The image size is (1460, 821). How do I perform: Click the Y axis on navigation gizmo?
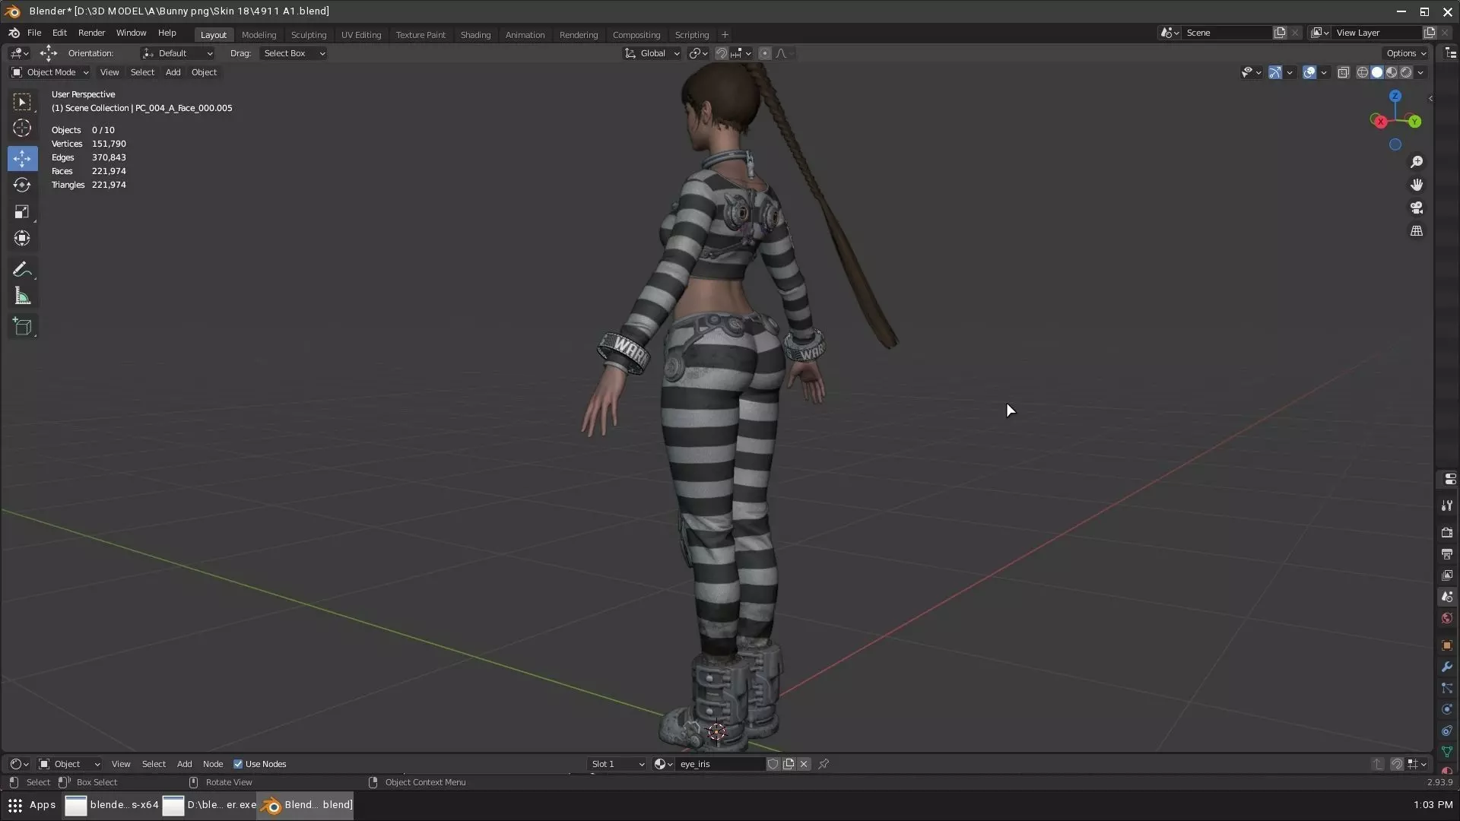[x=1414, y=122]
